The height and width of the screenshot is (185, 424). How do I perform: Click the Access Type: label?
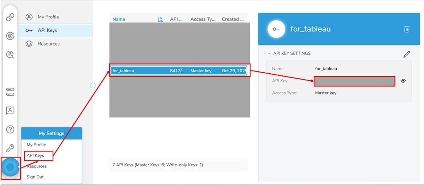284,93
